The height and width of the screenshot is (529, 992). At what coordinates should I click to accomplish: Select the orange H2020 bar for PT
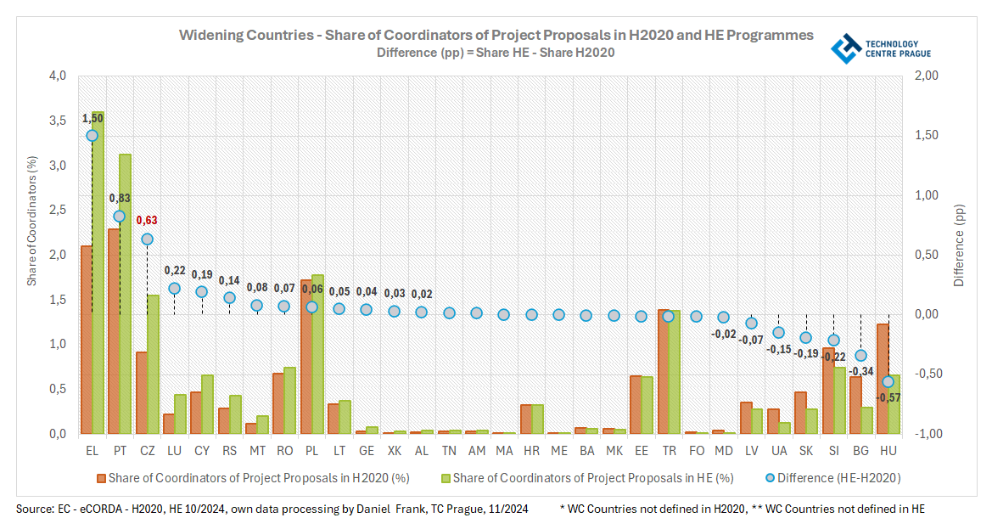pyautogui.click(x=114, y=331)
